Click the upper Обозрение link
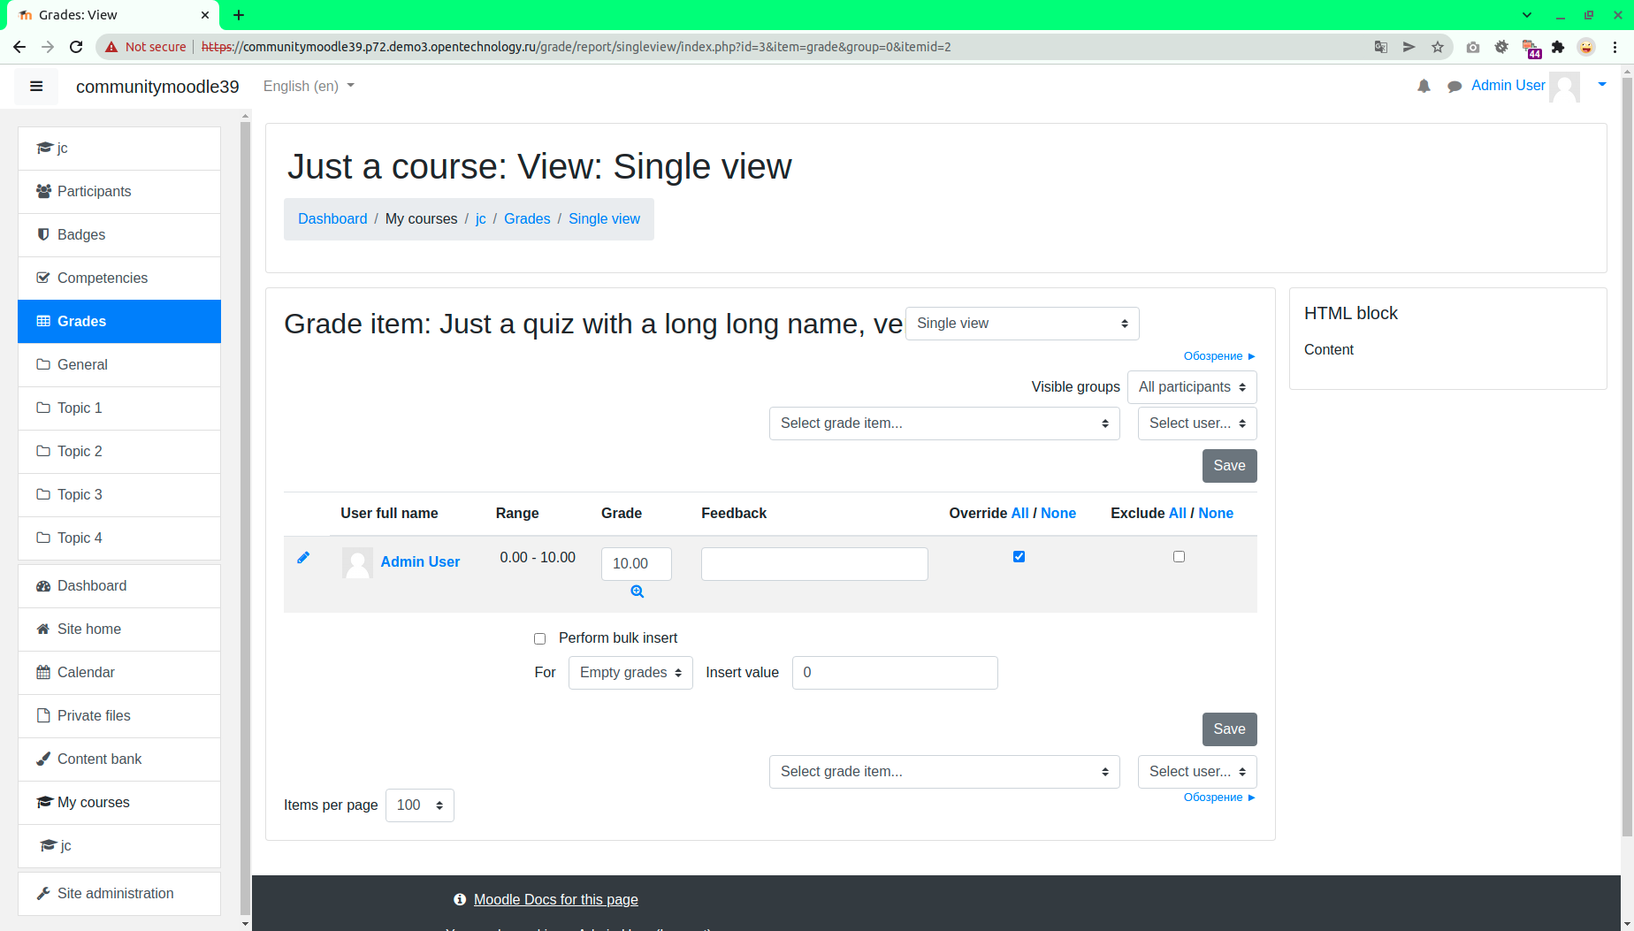Screen dimensions: 1634x931 [x=1219, y=356]
